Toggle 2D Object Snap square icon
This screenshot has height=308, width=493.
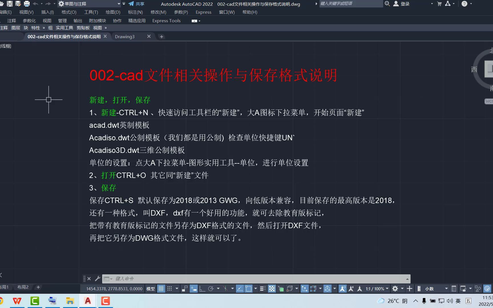[x=248, y=289]
